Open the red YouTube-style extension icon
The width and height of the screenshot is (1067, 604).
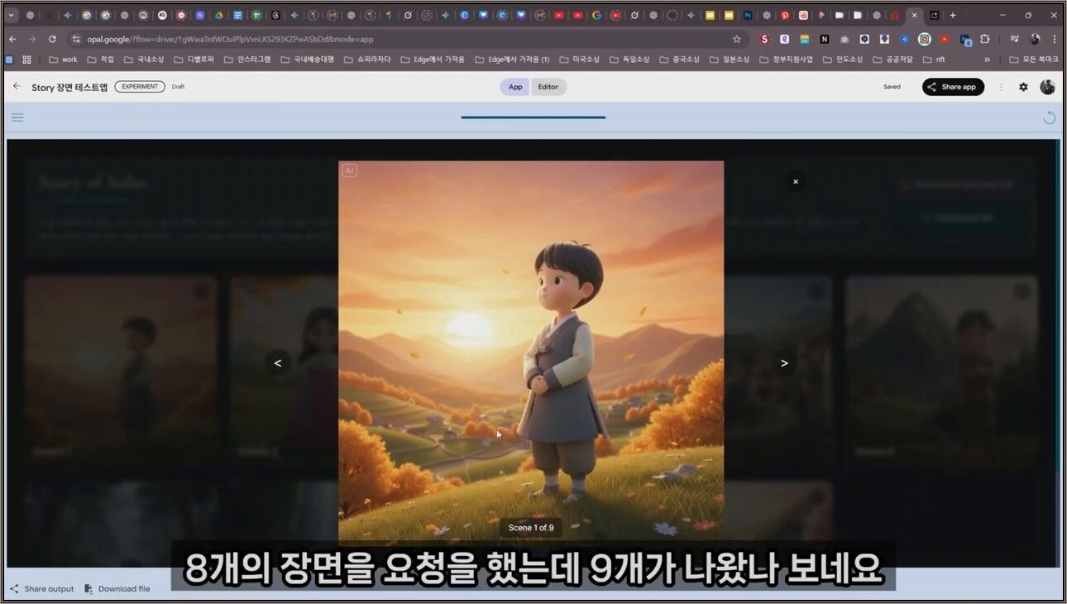click(x=945, y=39)
